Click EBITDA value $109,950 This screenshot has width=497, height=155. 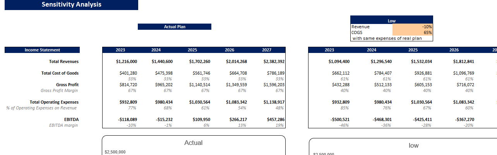(201, 119)
